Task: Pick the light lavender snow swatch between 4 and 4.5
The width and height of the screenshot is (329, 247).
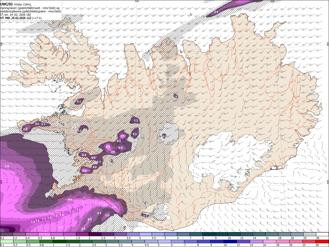Action: point(145,234)
